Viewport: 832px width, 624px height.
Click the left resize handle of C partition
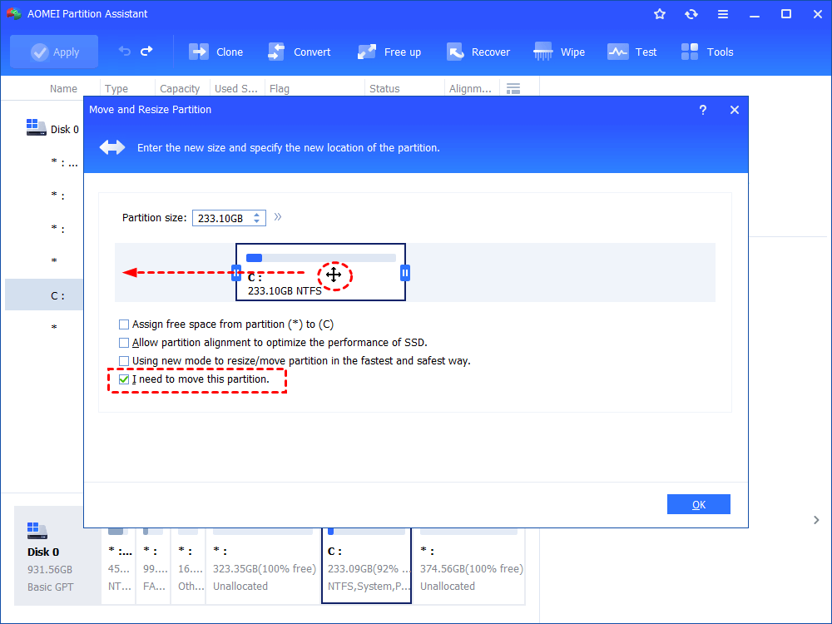[x=236, y=273]
